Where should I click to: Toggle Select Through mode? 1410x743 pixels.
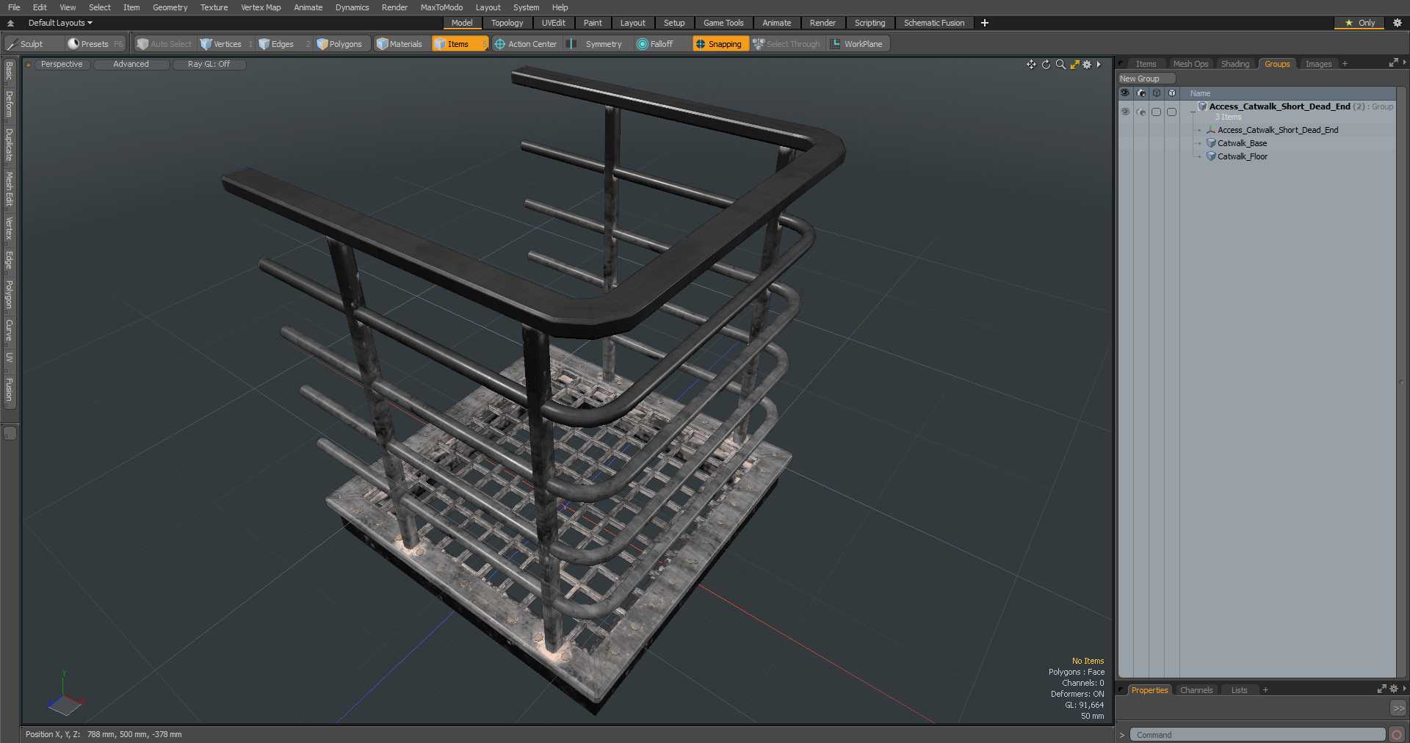point(787,44)
